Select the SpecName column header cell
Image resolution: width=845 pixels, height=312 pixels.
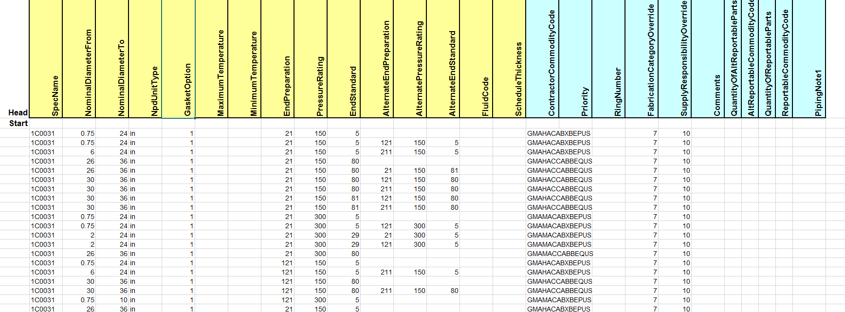pyautogui.click(x=46, y=58)
